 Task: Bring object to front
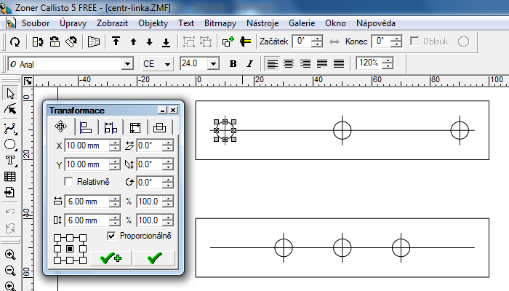click(x=116, y=41)
